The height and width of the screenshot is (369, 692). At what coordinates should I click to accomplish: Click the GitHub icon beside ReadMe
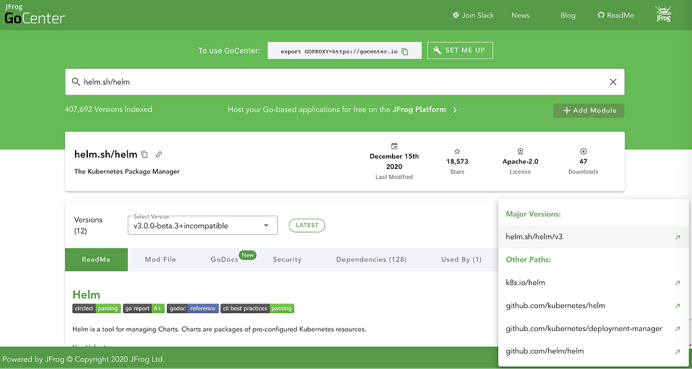pyautogui.click(x=601, y=16)
